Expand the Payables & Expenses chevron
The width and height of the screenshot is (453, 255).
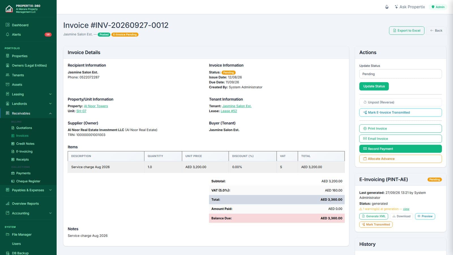[x=50, y=190]
